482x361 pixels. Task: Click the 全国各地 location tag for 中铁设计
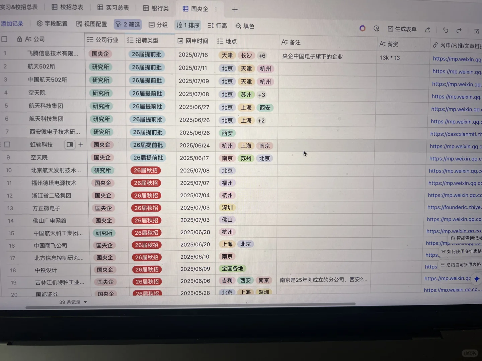point(232,268)
